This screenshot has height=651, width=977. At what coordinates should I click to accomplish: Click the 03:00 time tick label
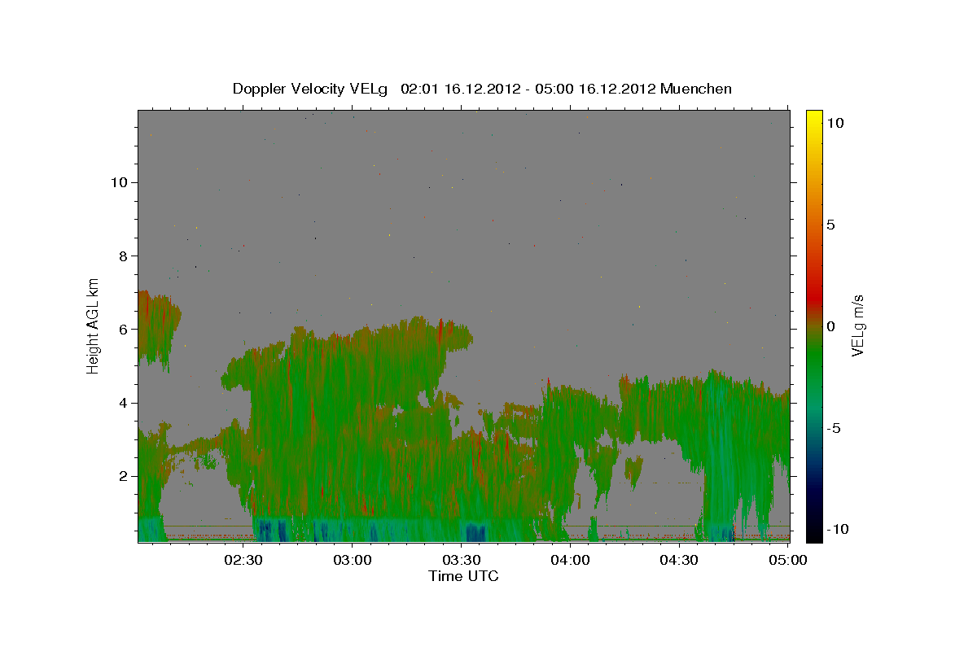353,560
